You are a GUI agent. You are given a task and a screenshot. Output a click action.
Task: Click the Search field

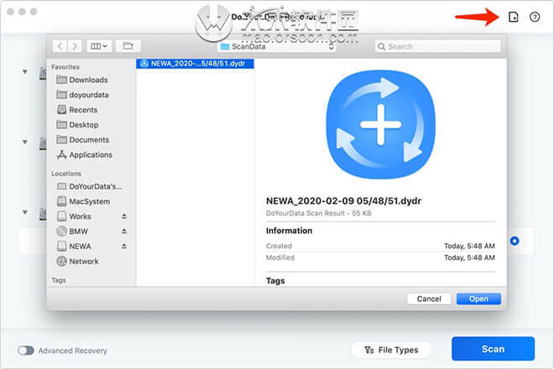[437, 46]
